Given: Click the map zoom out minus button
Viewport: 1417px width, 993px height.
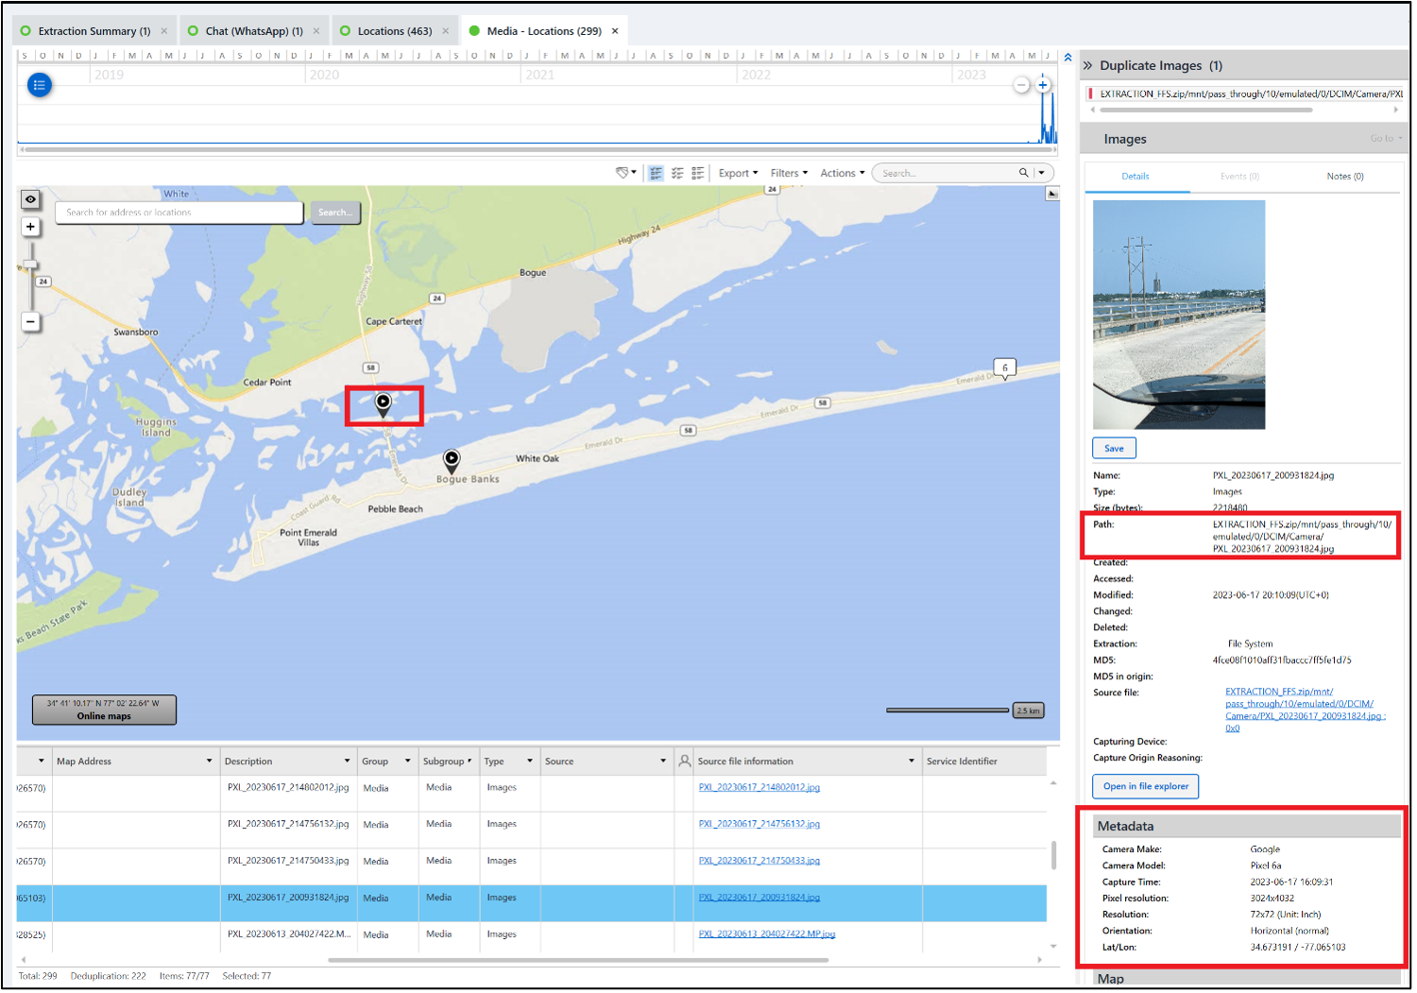Looking at the screenshot, I should (x=30, y=322).
